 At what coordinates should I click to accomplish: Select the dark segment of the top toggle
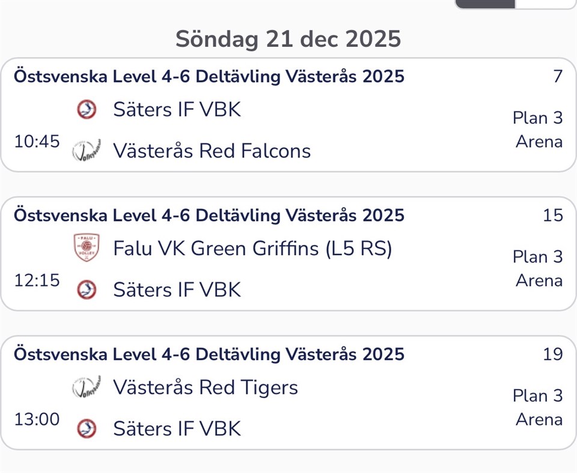485,4
